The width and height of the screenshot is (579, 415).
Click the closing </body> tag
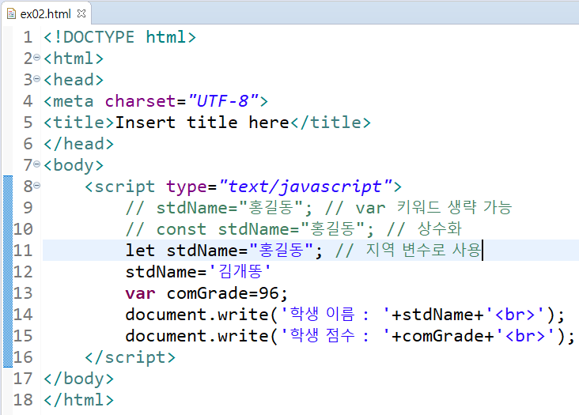click(x=78, y=379)
